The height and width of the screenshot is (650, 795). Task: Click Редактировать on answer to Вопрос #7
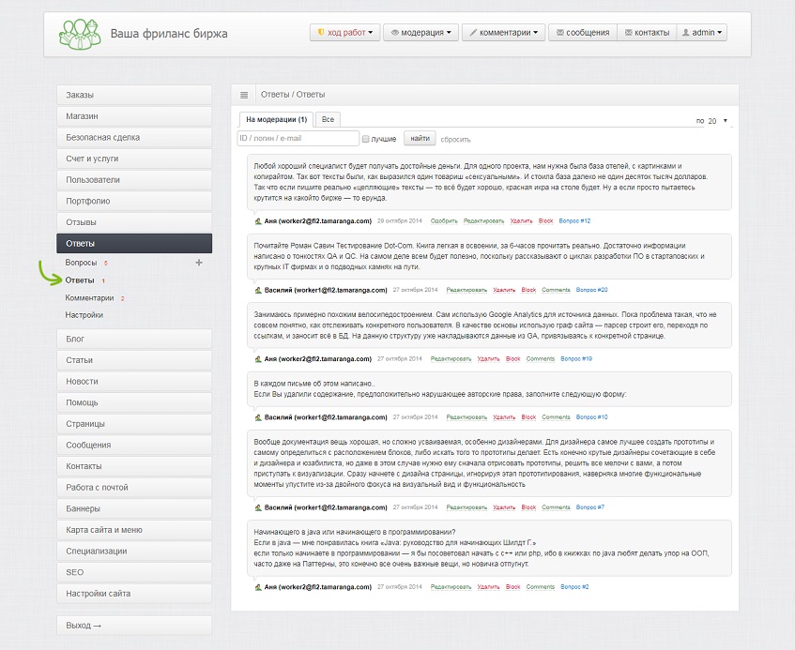tap(466, 507)
